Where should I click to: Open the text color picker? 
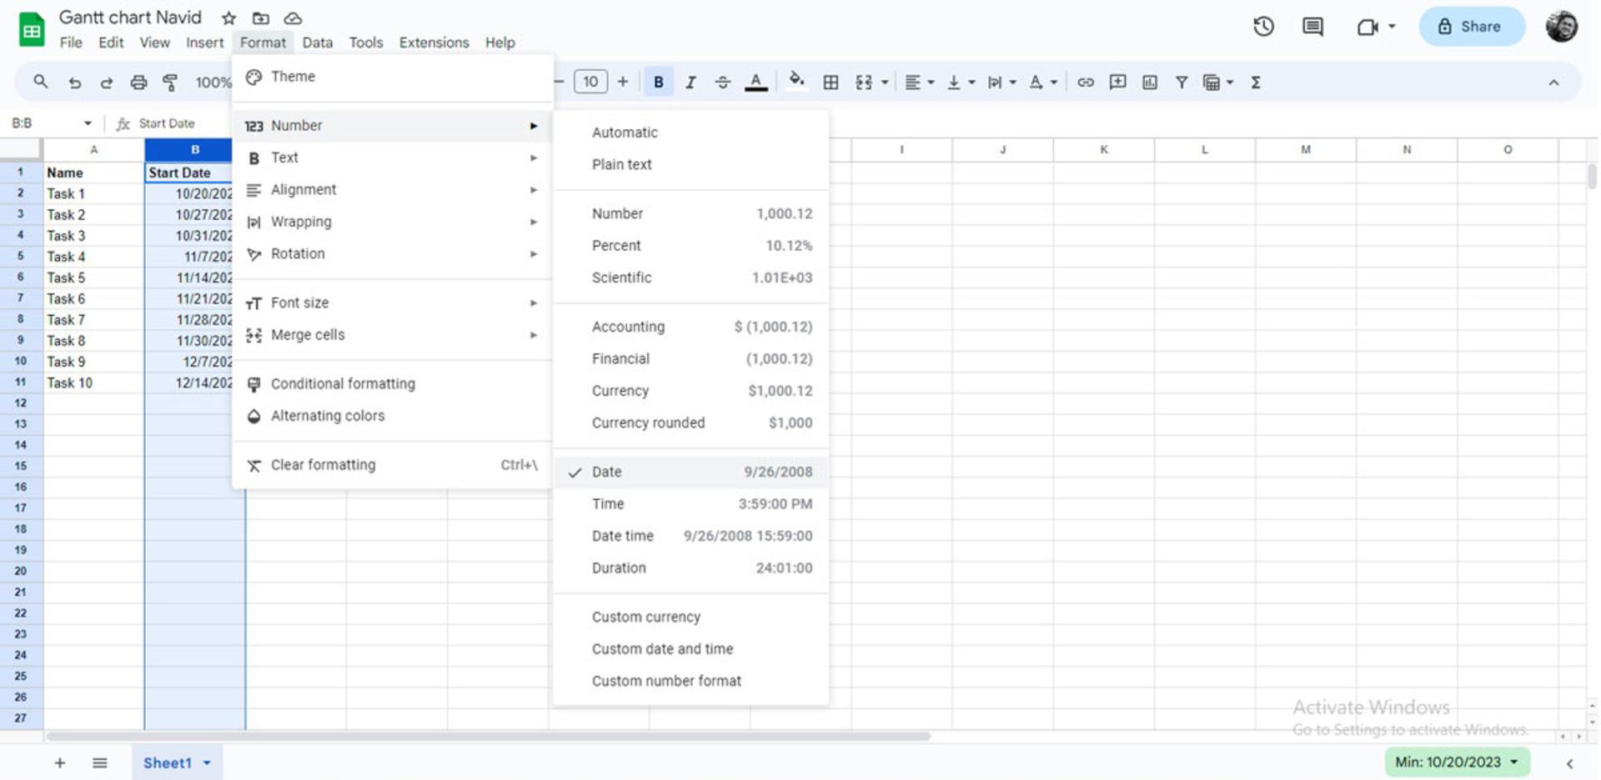pos(755,82)
